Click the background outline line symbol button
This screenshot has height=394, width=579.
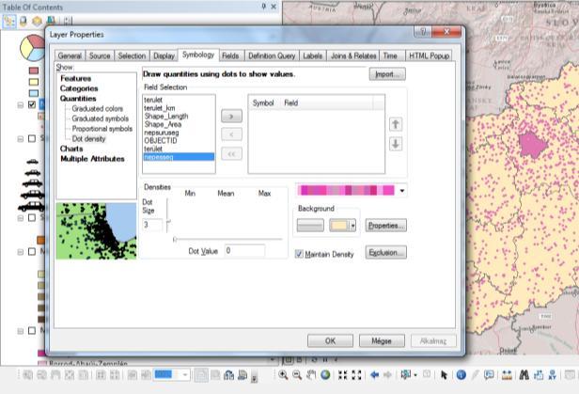(310, 226)
